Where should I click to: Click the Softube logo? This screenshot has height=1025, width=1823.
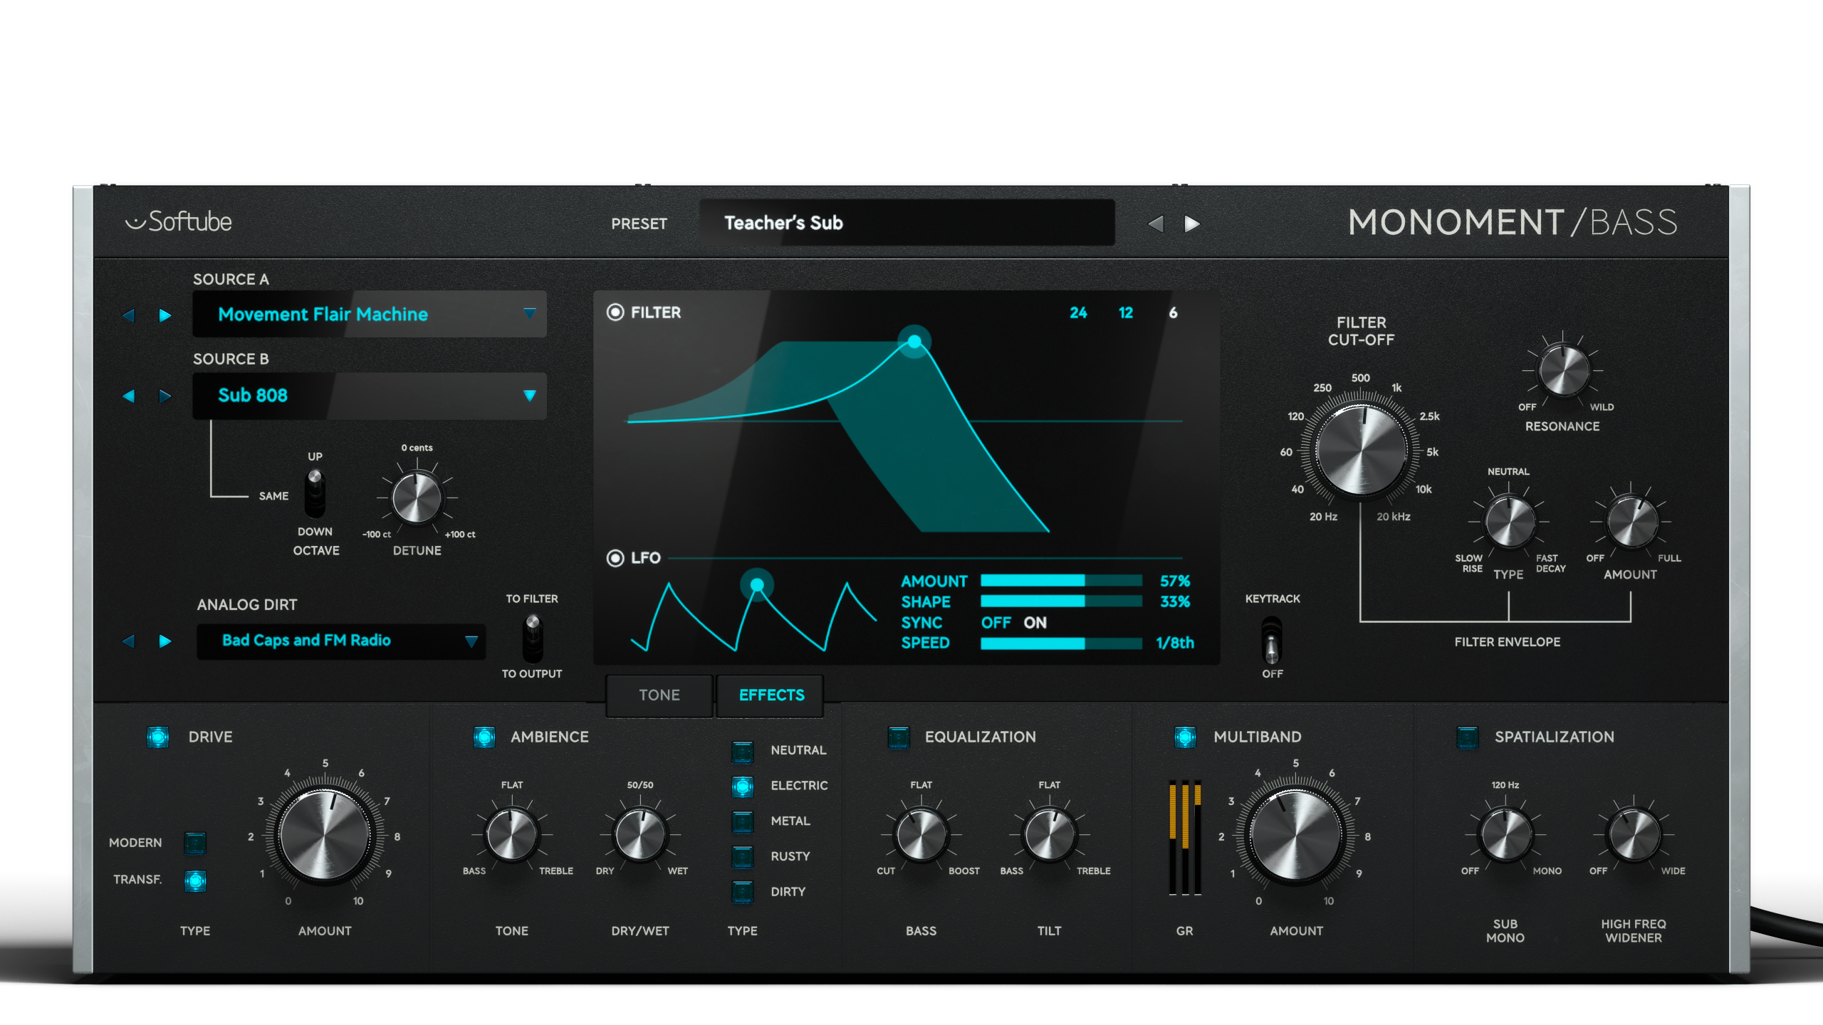[178, 221]
